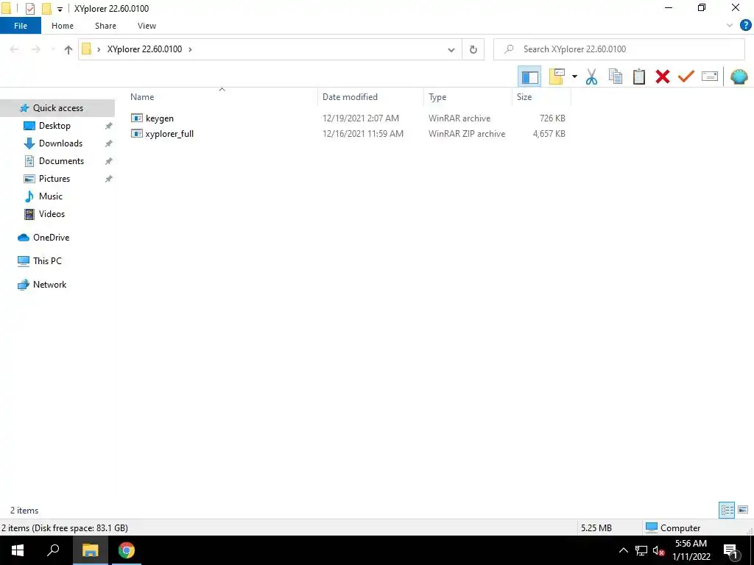Expand the chevron after XYplorer 22.60.0100 breadcrumb
Viewport: 754px width, 565px height.
click(191, 49)
